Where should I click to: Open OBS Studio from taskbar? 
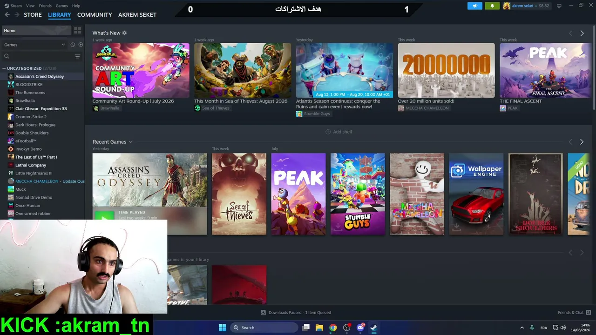tap(346, 328)
